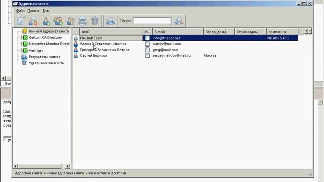Click the Все tab in background window
This screenshot has height=182, width=324.
pyautogui.click(x=8, y=84)
